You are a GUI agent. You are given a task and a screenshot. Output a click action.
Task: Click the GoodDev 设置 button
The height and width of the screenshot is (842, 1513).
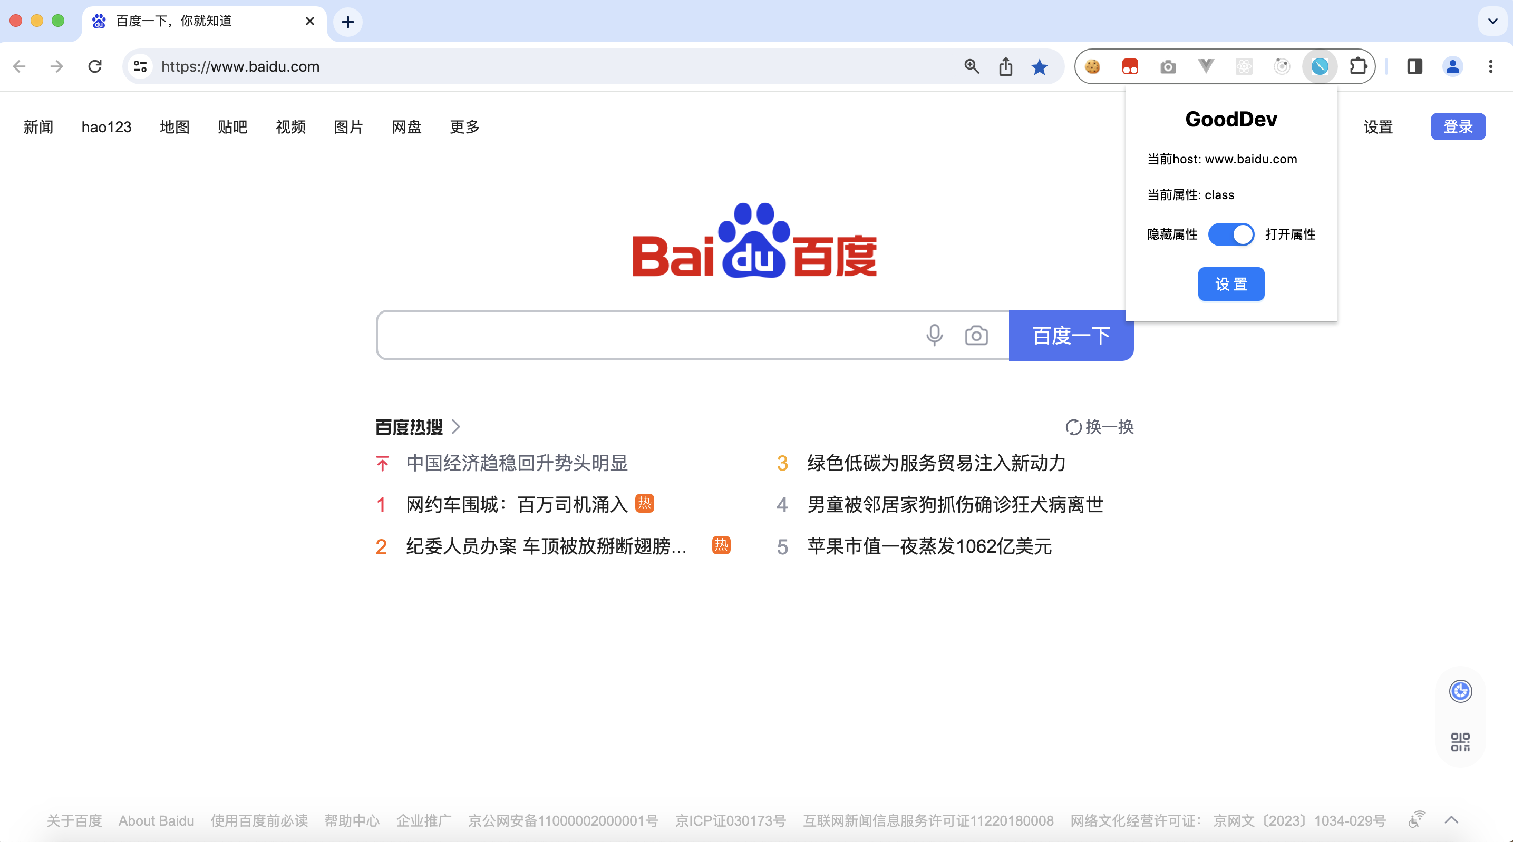[1231, 284]
